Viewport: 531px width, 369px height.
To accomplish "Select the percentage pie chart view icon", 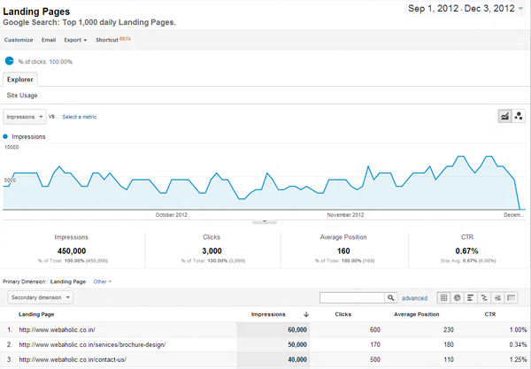I will click(458, 298).
